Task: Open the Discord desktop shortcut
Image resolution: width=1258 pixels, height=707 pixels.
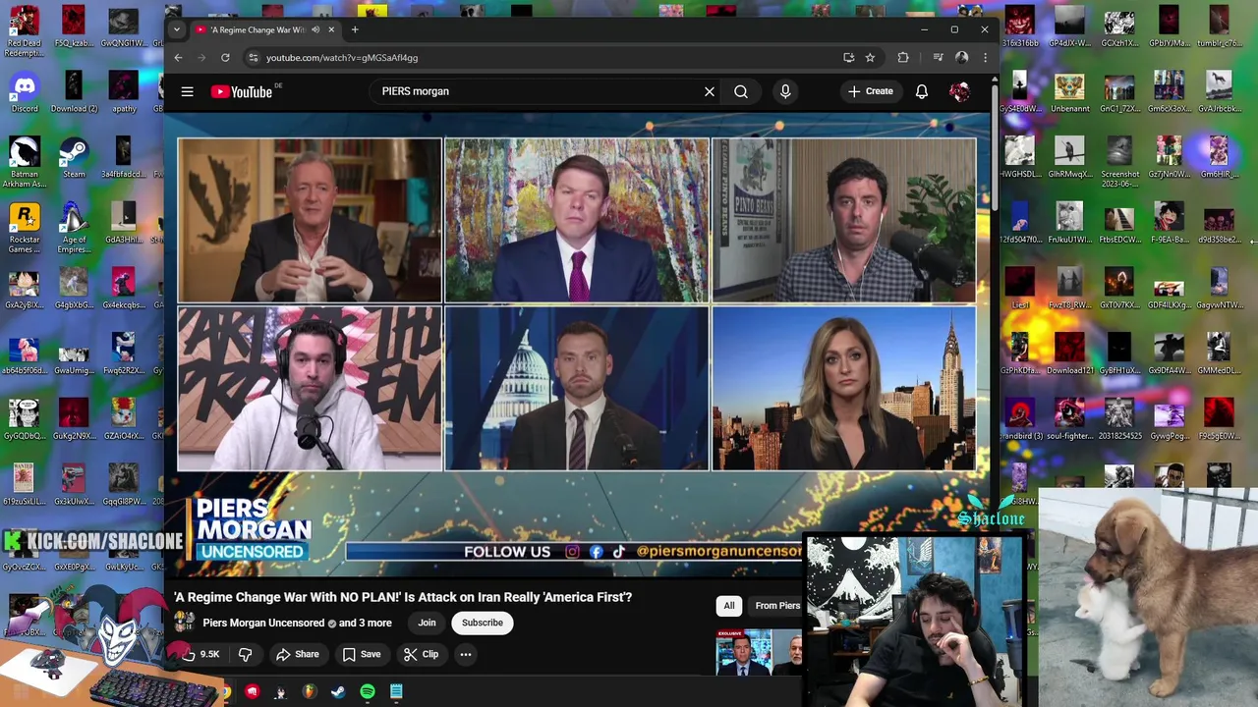Action: point(25,93)
